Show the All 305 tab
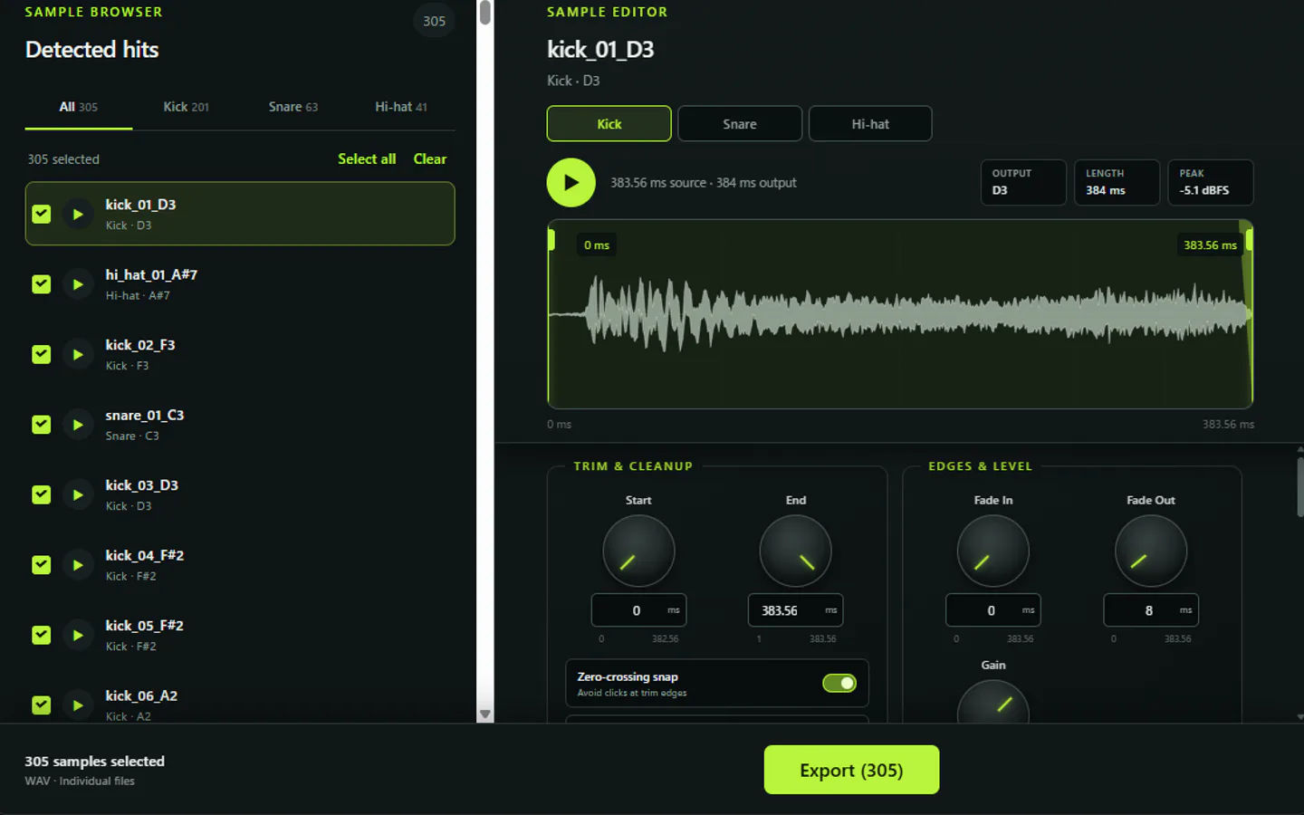 [79, 107]
